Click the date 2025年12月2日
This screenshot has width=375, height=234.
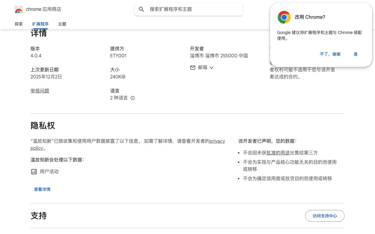tap(46, 77)
